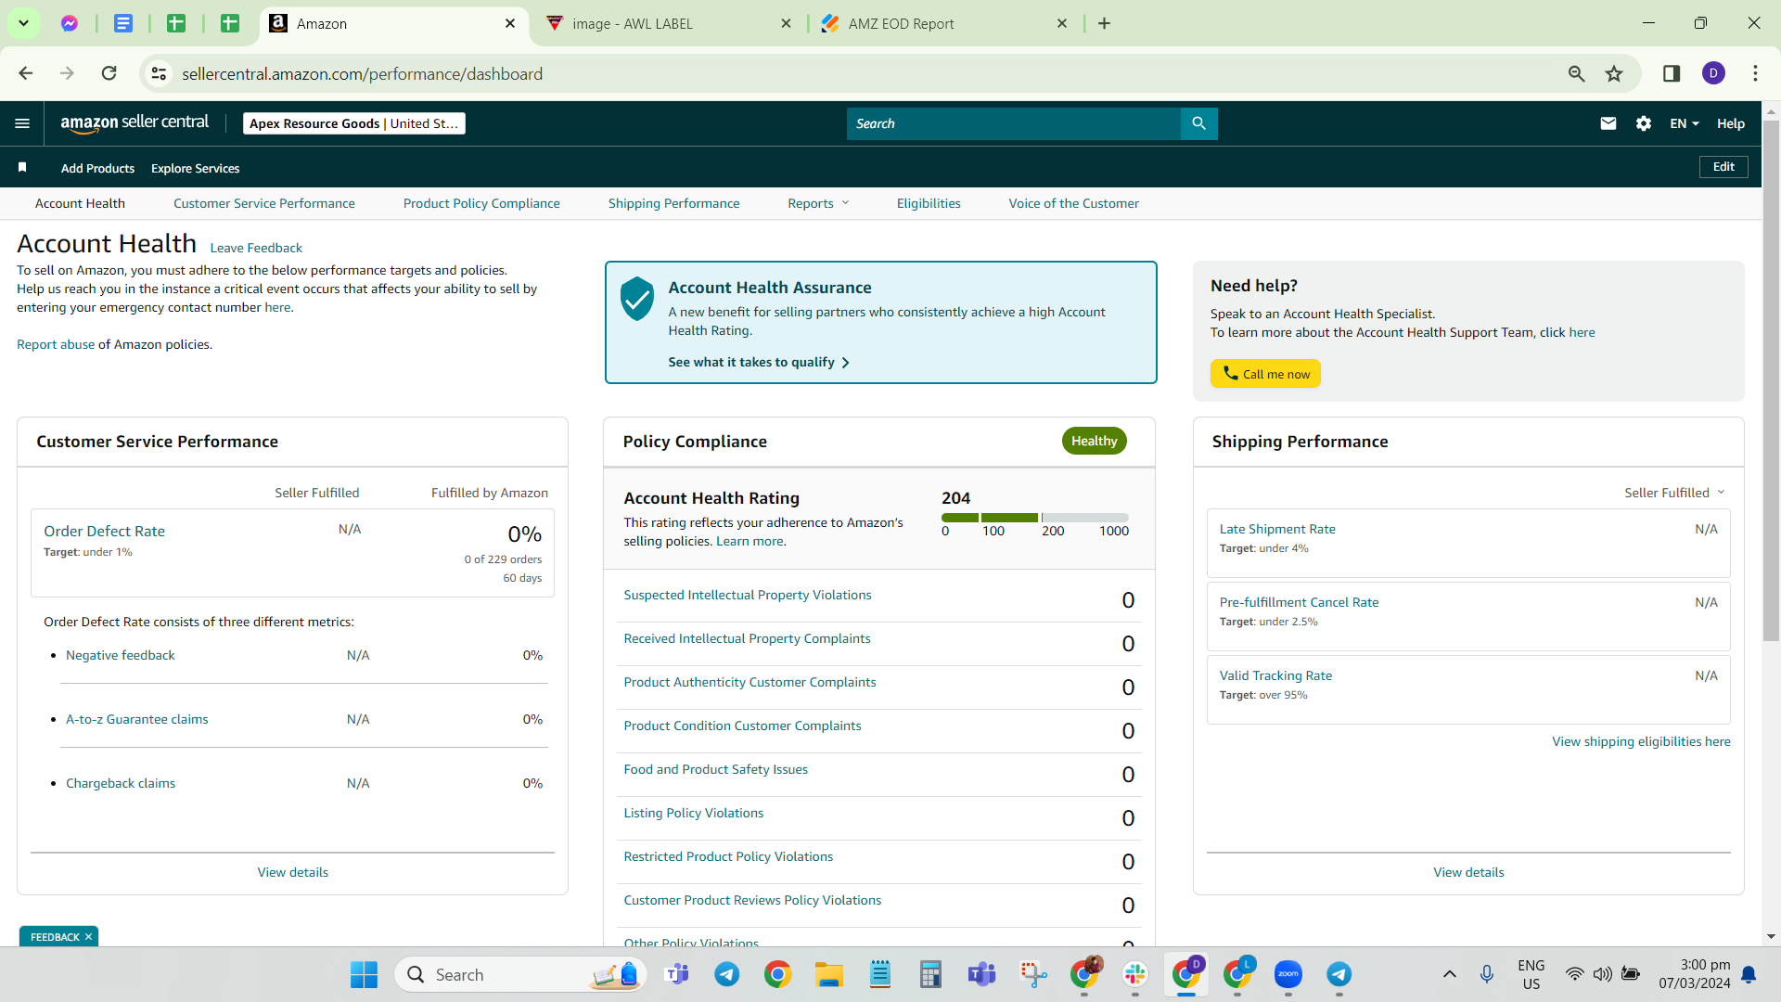Click the Account Health Rating progress bar

pyautogui.click(x=1035, y=518)
